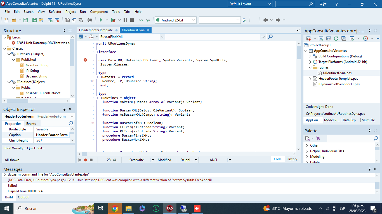Viewport: 382px width, 214px height.
Task: Click the search icon in Object Inspector
Action: click(71, 123)
